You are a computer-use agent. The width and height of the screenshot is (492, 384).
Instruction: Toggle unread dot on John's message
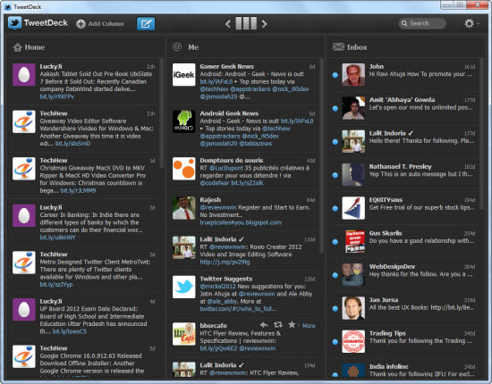point(335,75)
